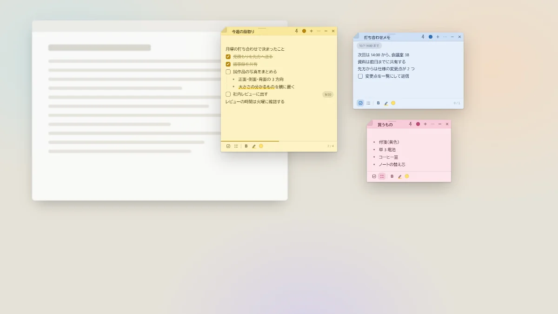The height and width of the screenshot is (314, 558).
Task: Toggle checklist mode in 打ち合わせメモ toolbar
Action: pyautogui.click(x=360, y=103)
